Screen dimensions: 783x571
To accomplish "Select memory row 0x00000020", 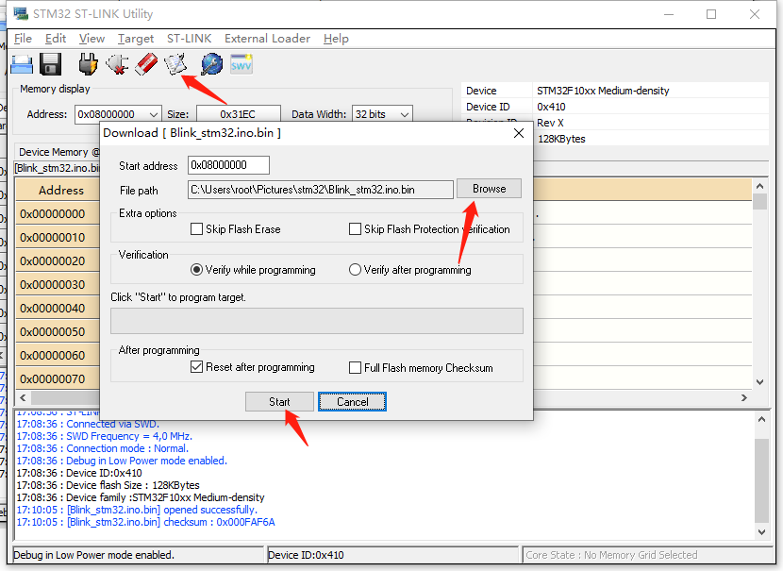I will click(58, 260).
